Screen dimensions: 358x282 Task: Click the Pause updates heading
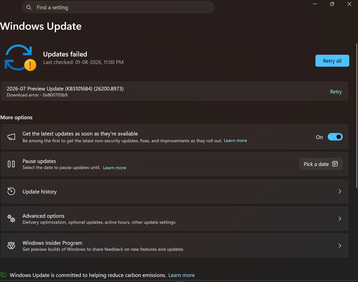click(x=39, y=161)
